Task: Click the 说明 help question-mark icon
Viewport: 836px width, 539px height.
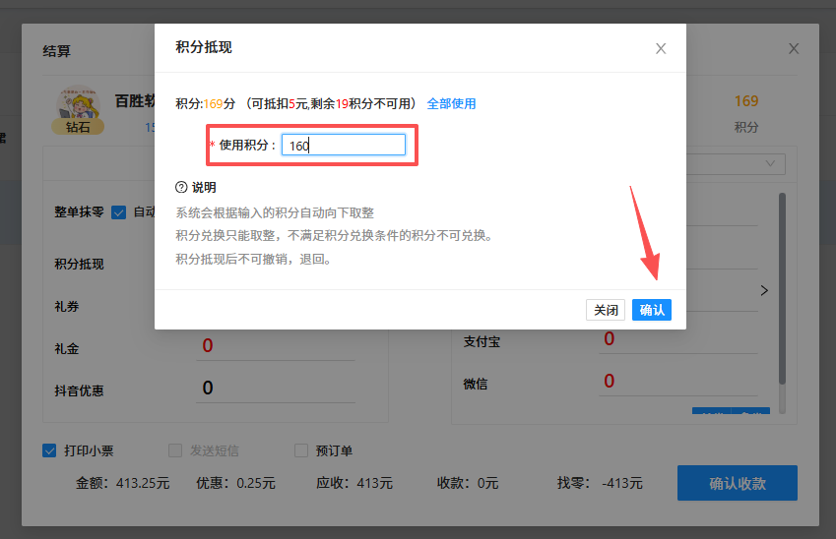Action: tap(181, 187)
